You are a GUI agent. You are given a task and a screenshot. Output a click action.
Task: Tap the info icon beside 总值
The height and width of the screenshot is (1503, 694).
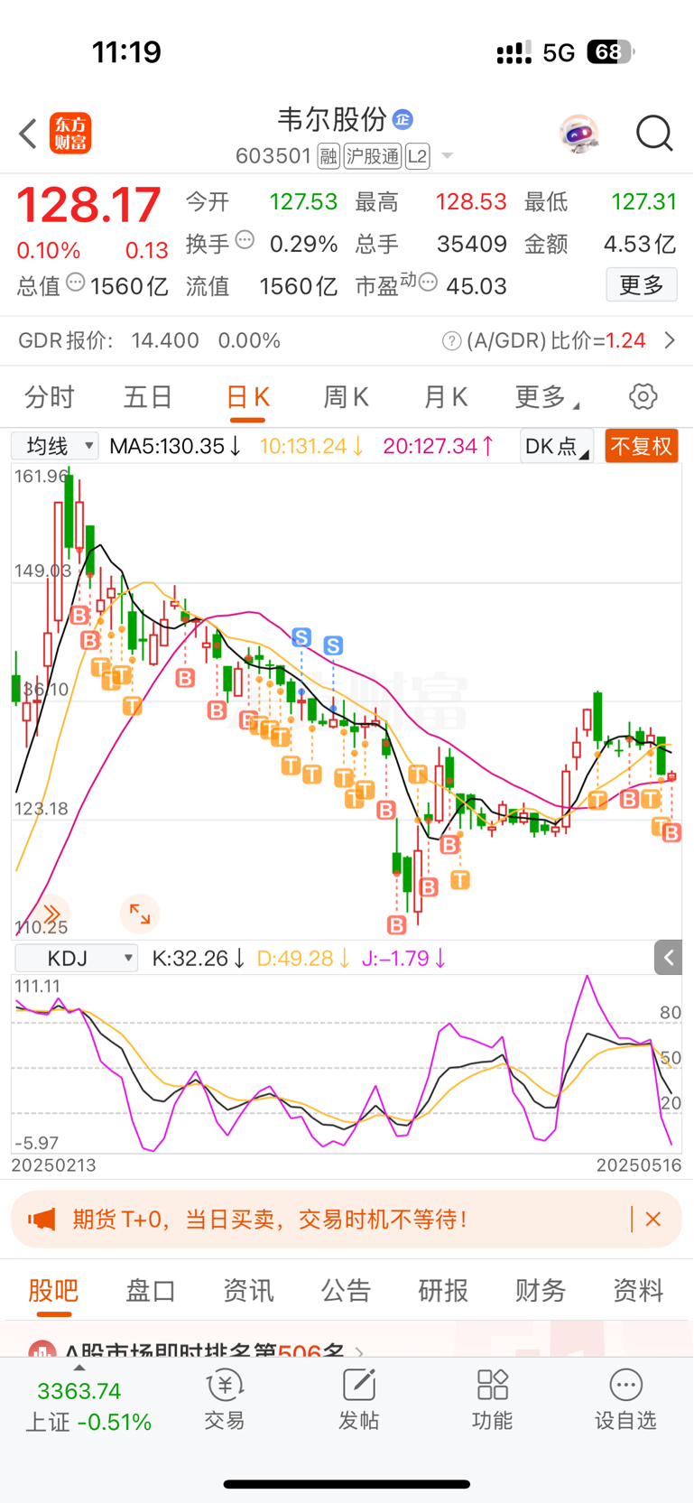click(76, 283)
